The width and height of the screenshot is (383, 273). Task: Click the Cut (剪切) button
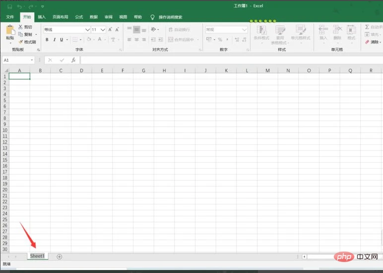pyautogui.click(x=25, y=27)
